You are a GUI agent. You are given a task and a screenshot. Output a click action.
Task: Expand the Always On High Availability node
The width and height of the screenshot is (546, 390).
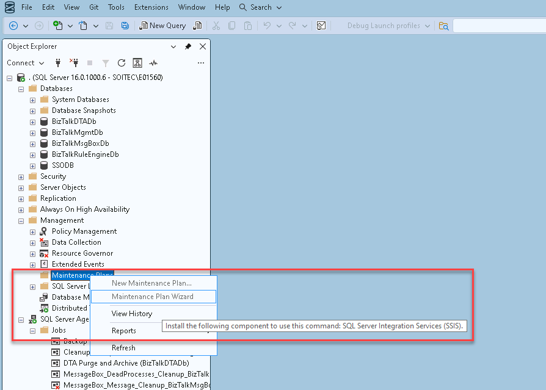click(21, 210)
